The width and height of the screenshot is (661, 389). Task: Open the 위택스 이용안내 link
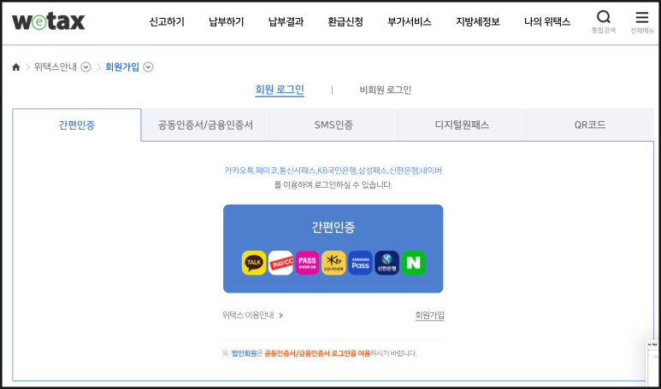click(252, 315)
